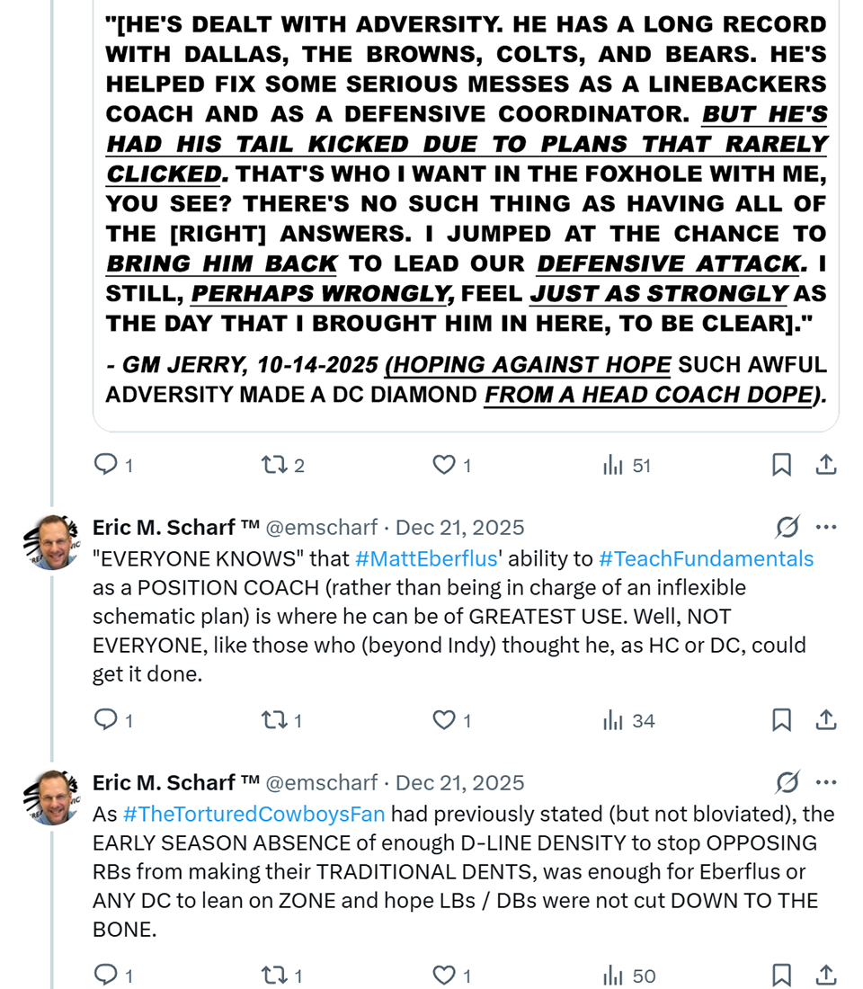The image size is (863, 989).
Task: Click Grok icon on the D-line density post
Action: [x=787, y=782]
